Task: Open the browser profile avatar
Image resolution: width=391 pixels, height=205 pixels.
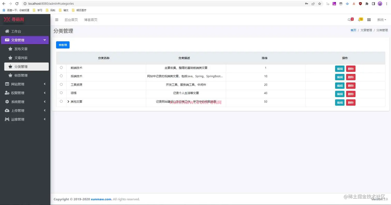Action: [380, 4]
